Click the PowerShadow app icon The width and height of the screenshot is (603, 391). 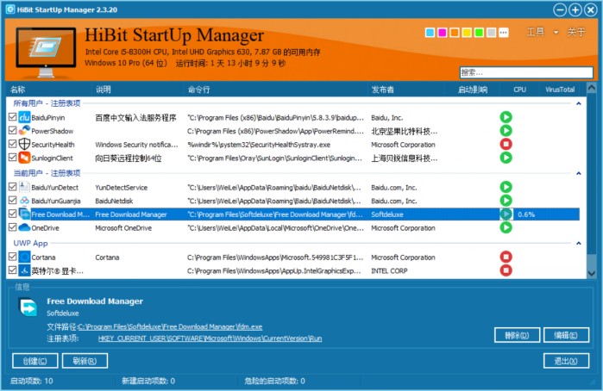point(24,131)
